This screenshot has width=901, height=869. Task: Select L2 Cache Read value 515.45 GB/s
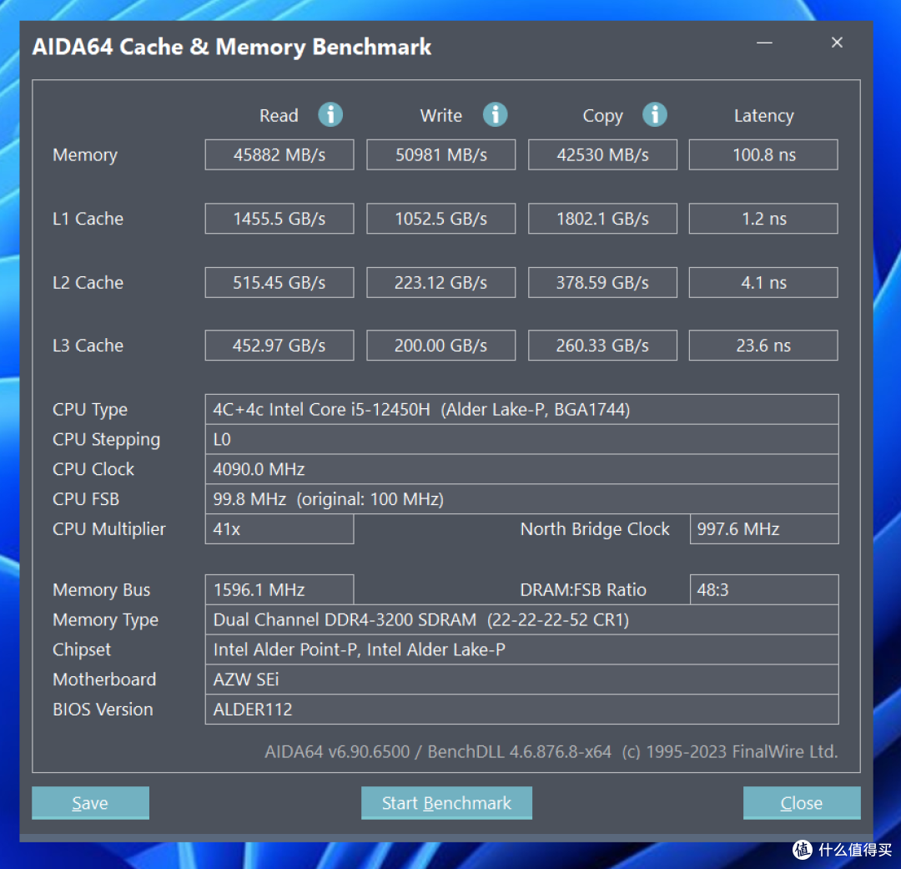pyautogui.click(x=279, y=282)
